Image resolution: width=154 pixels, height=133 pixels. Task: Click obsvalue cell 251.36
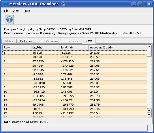point(118,100)
